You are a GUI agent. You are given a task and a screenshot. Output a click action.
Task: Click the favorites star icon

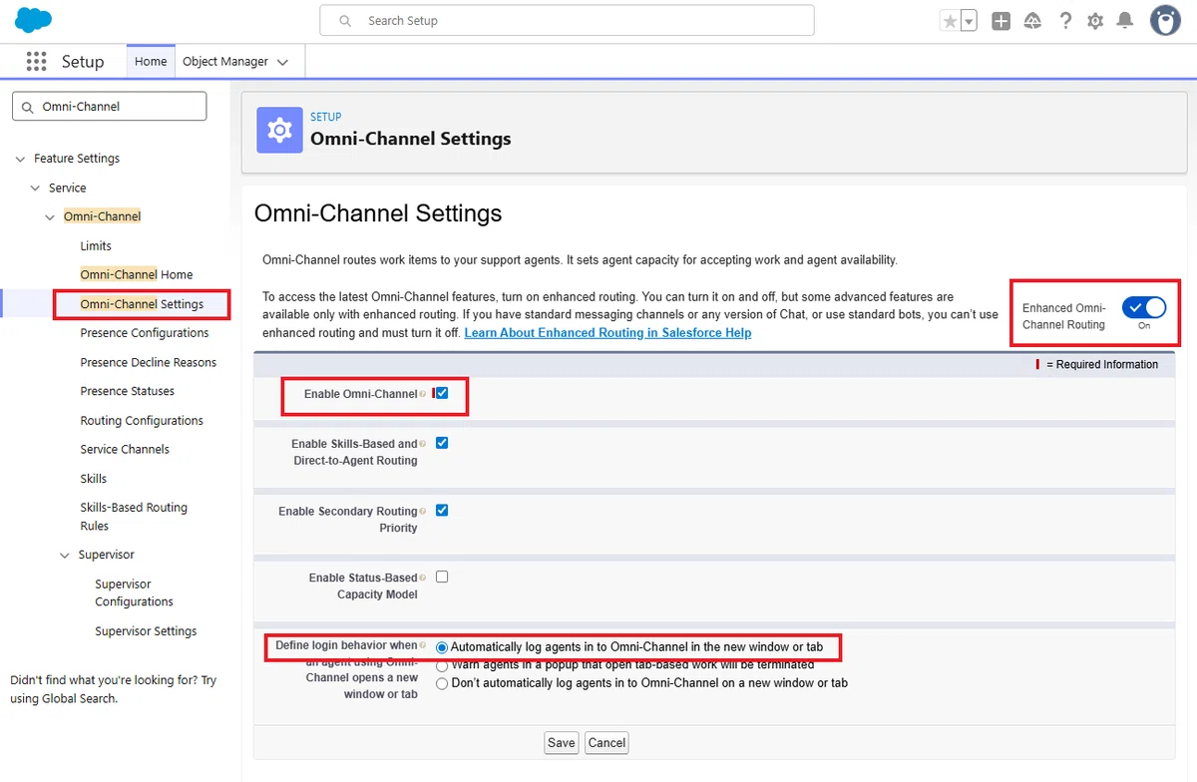pyautogui.click(x=950, y=21)
